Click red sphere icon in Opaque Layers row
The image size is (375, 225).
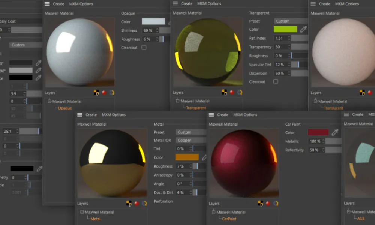click(104, 92)
